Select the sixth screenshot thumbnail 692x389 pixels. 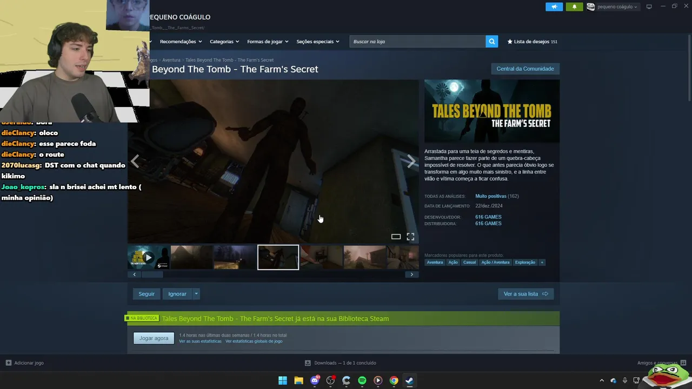(x=364, y=257)
